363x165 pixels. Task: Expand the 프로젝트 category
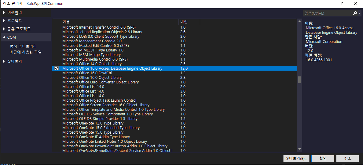(x=4, y=20)
